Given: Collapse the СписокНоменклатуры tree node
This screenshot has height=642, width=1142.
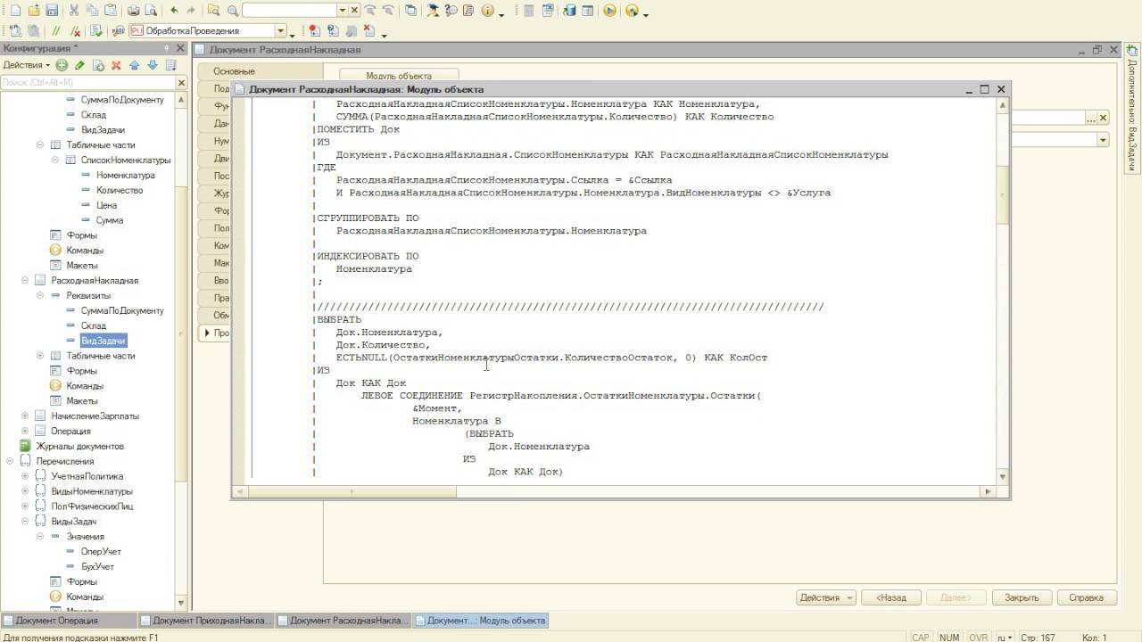Looking at the screenshot, I should [x=55, y=160].
